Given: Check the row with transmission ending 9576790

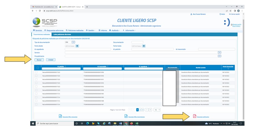Looking at the screenshot, I should pos(36,76).
